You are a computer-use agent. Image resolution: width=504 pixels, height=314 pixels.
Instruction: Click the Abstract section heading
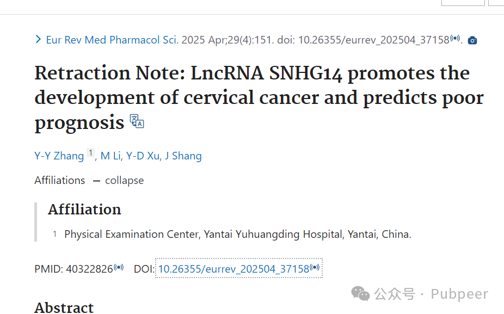(64, 307)
